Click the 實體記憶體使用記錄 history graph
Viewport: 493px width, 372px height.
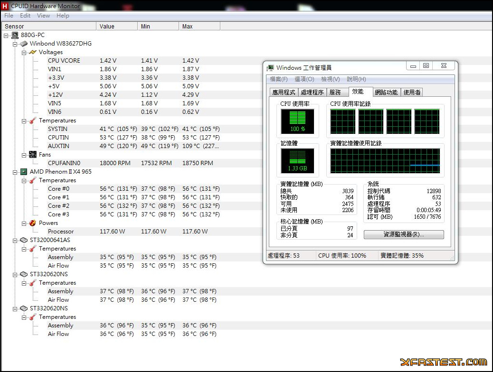click(385, 161)
